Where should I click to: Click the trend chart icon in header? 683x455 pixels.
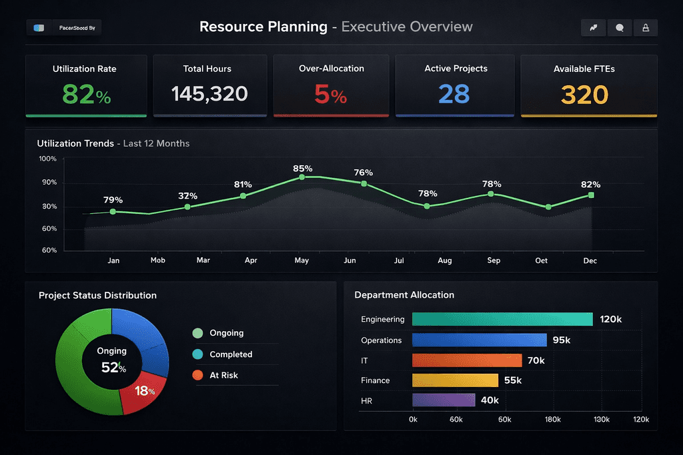coord(593,28)
